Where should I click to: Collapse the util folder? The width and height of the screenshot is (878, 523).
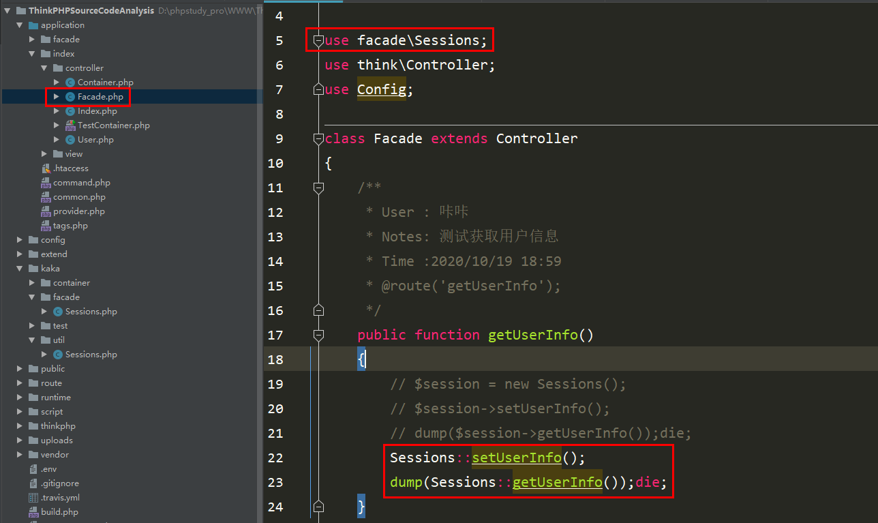click(x=32, y=340)
